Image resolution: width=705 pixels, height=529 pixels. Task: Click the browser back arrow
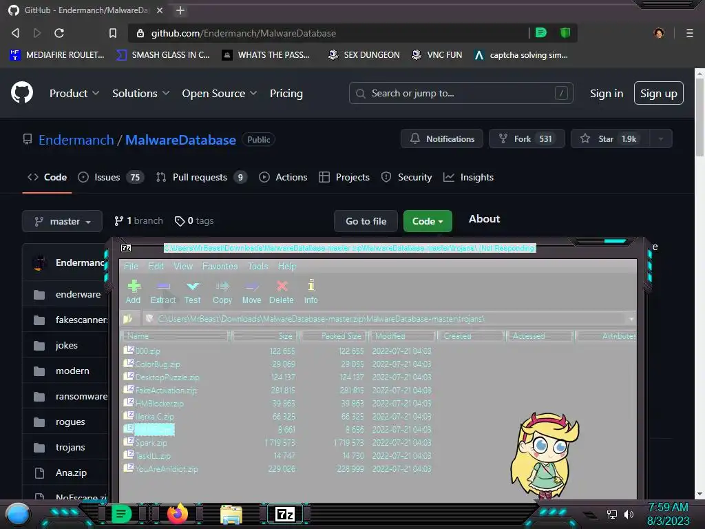coord(15,33)
